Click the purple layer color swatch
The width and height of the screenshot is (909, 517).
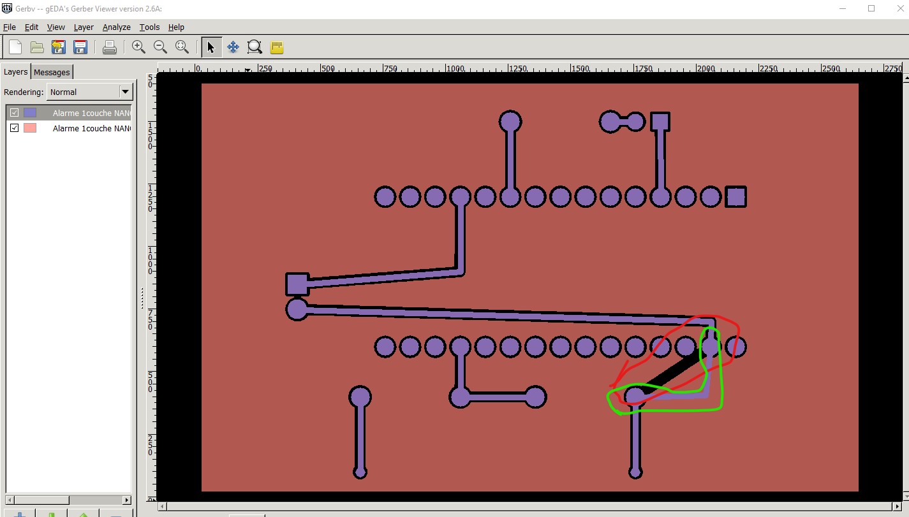[x=30, y=113]
